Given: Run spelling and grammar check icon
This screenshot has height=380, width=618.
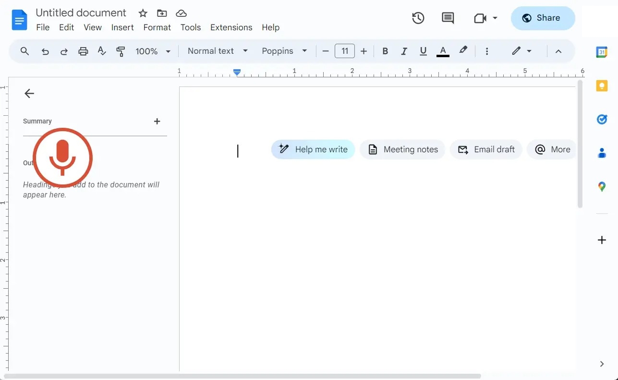Looking at the screenshot, I should click(x=102, y=51).
